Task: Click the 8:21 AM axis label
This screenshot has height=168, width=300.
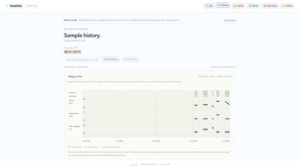Action: pos(156,141)
